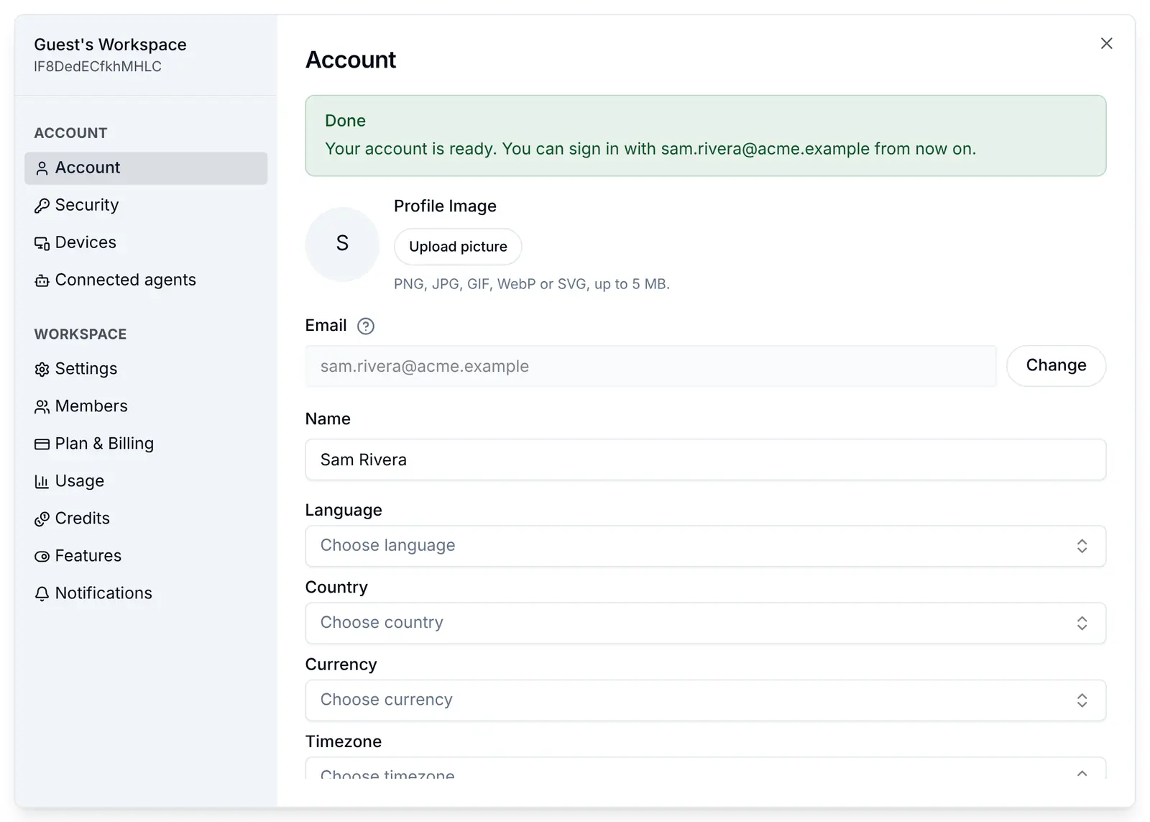The width and height of the screenshot is (1150, 822).
Task: Click the workspace ID IF8DedECfkhMHLC
Action: 98,66
